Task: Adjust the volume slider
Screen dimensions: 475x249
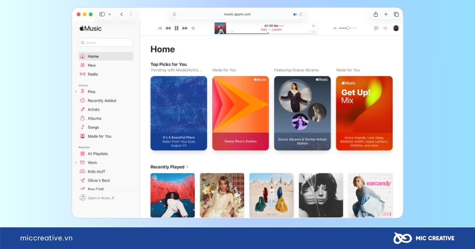Action: (x=348, y=28)
